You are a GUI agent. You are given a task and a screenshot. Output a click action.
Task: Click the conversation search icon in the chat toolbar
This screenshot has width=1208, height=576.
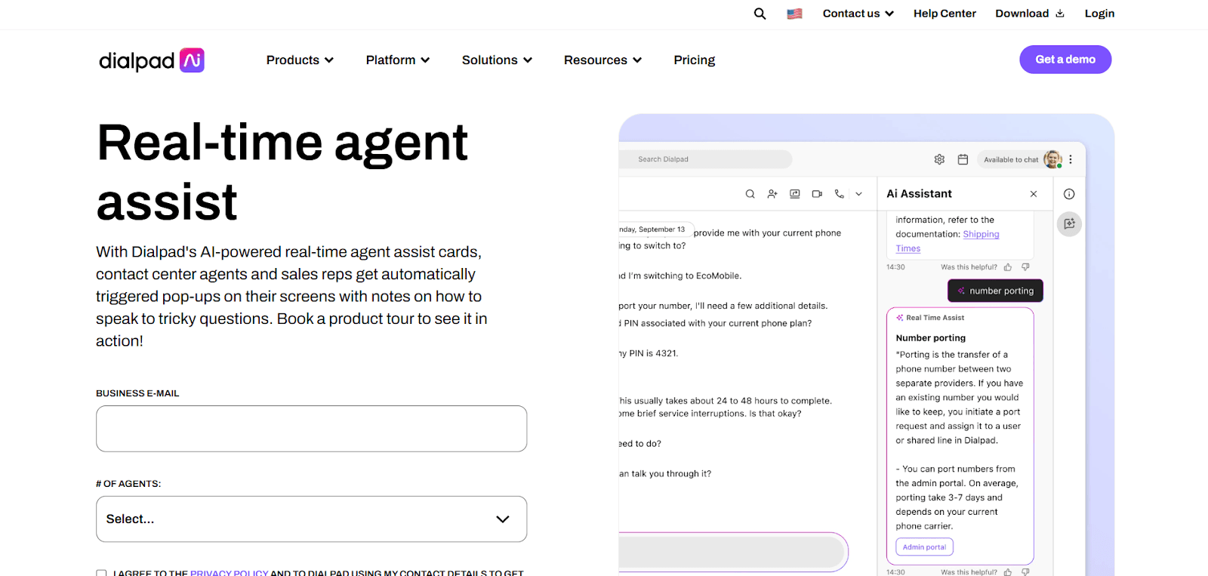tap(750, 194)
